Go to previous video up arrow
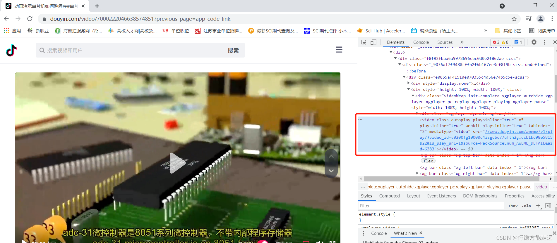The image size is (557, 243). pyautogui.click(x=331, y=156)
